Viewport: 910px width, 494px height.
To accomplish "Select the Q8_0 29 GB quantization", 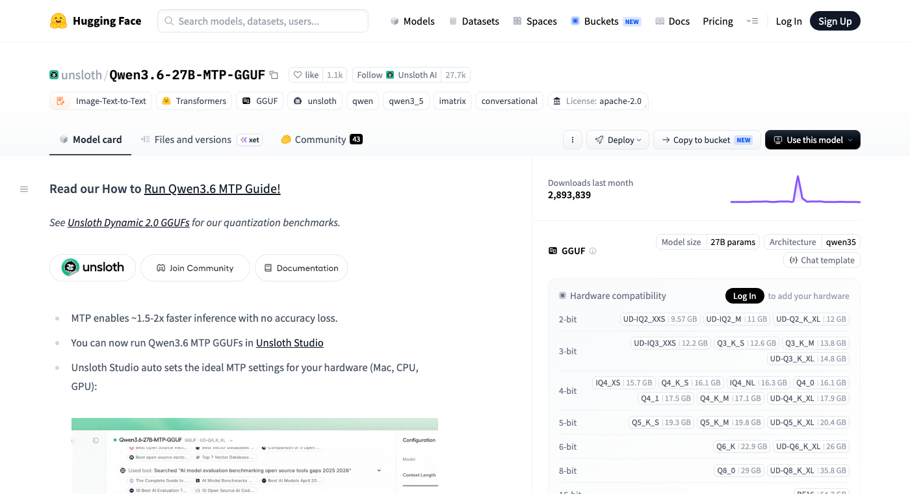I will click(738, 471).
